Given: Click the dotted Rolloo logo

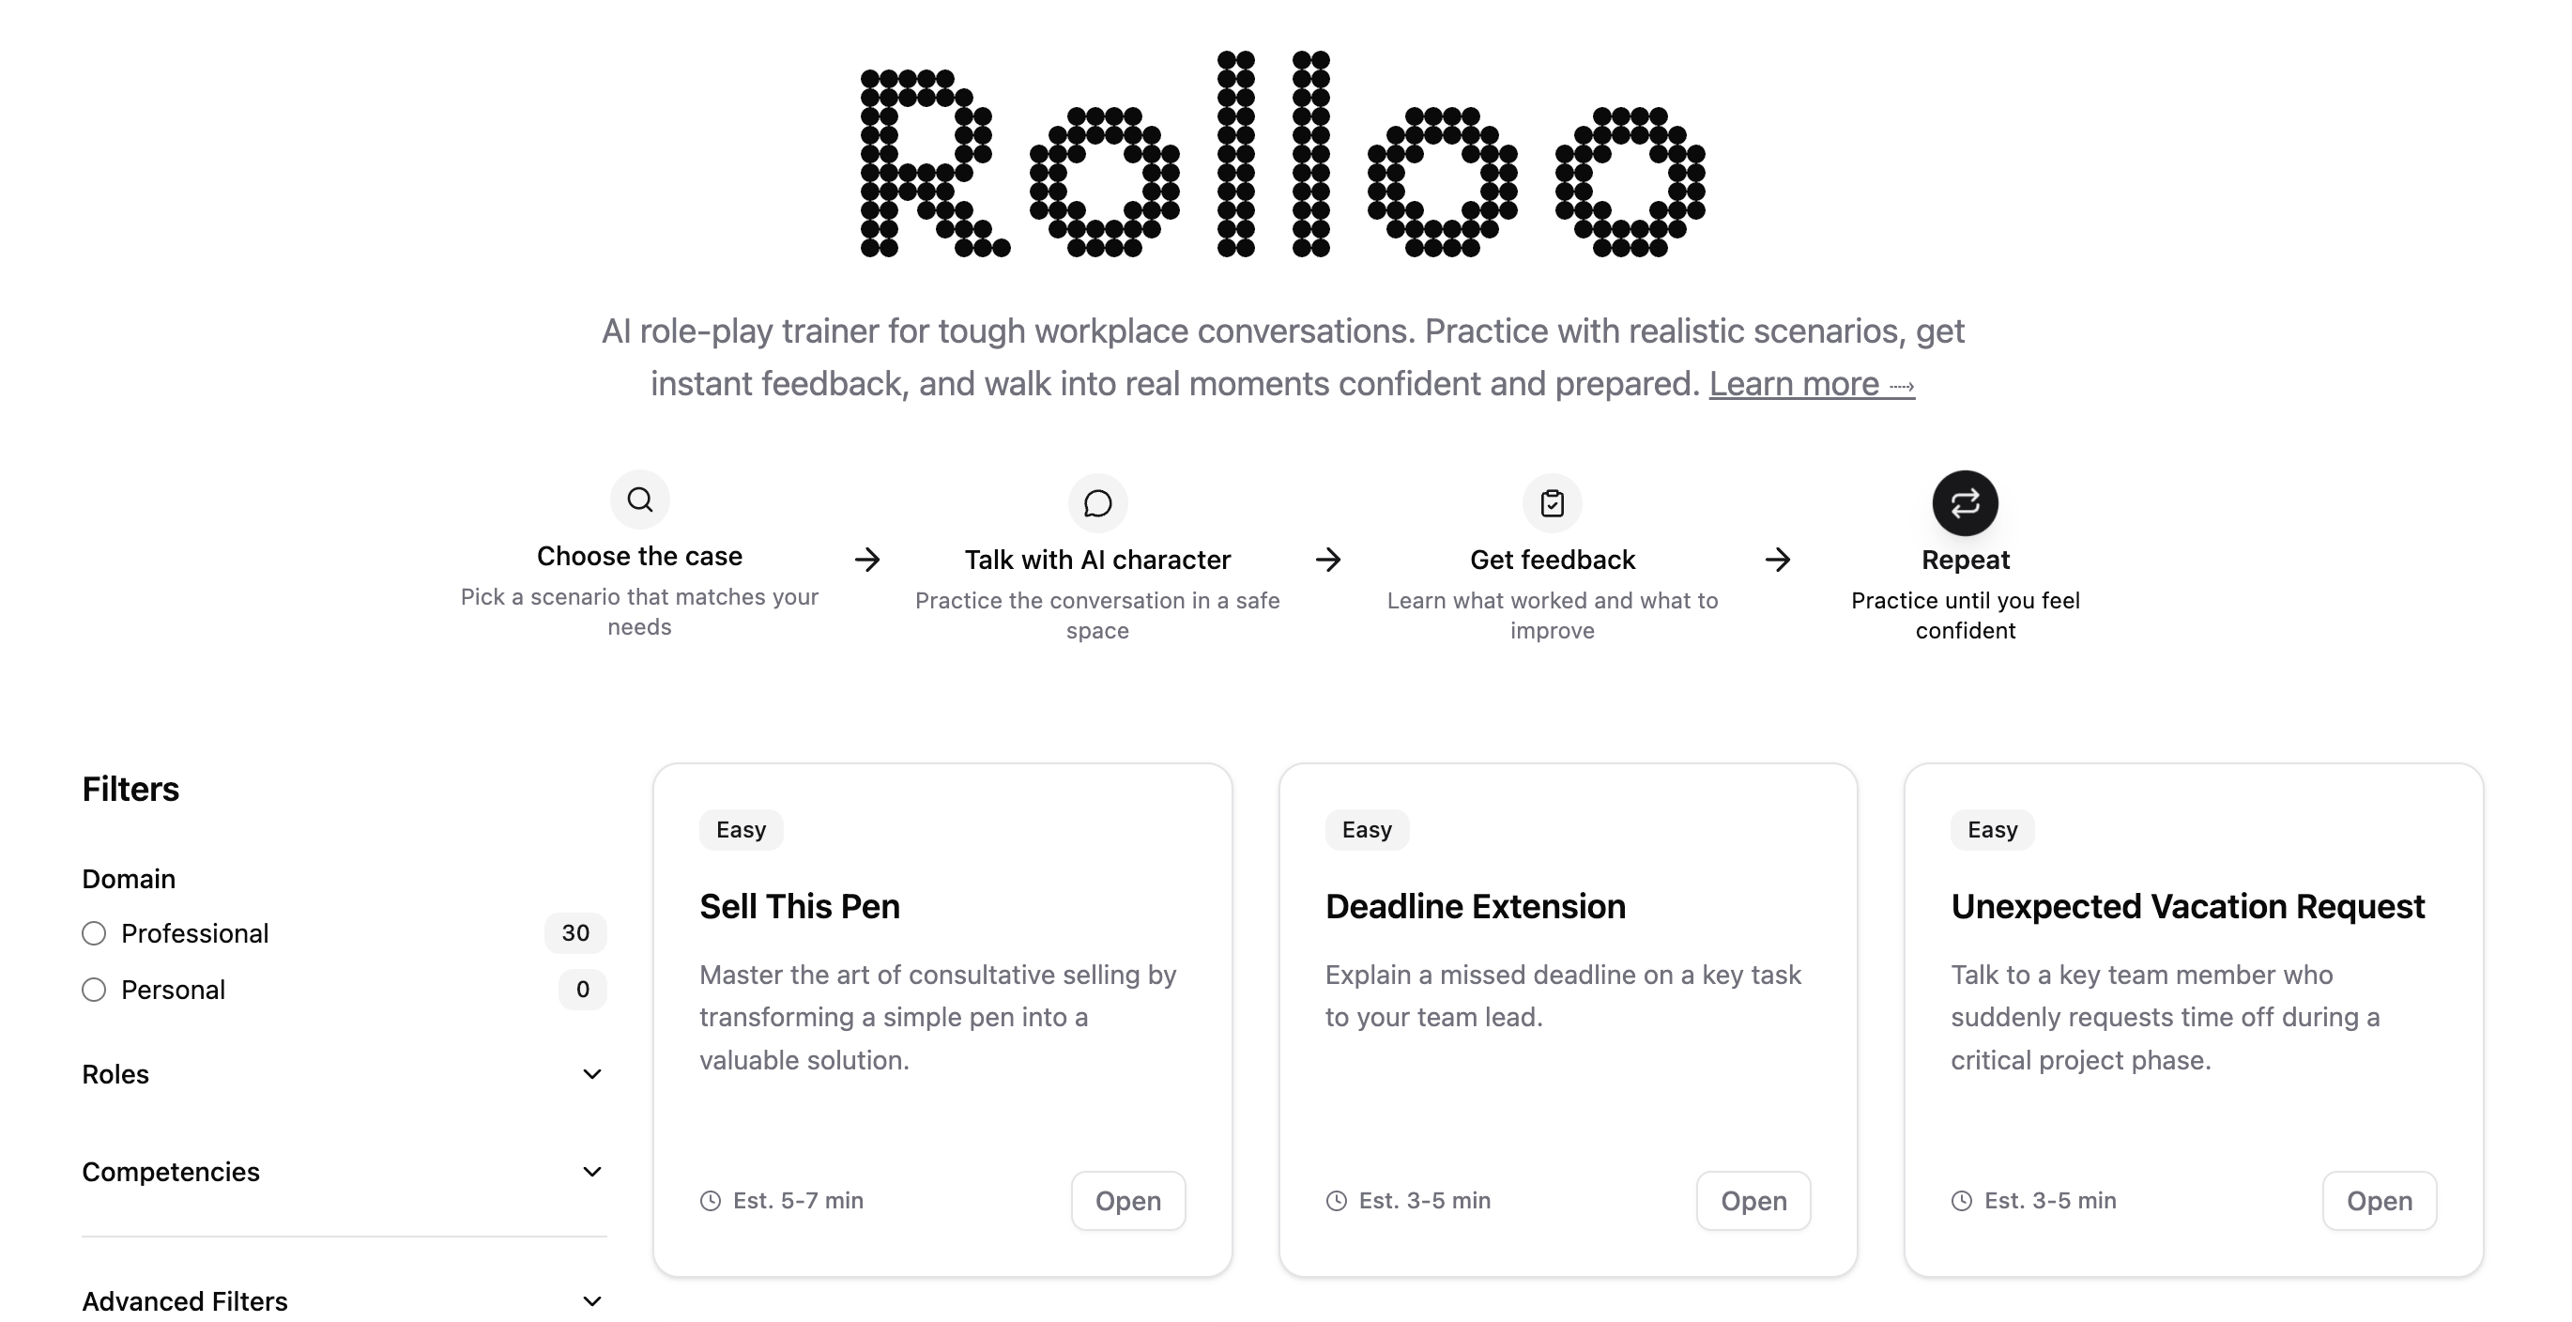Looking at the screenshot, I should [x=1283, y=155].
